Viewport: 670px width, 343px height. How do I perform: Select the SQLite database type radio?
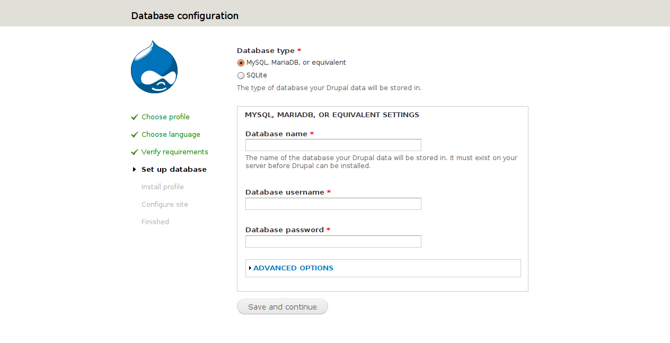(x=241, y=75)
